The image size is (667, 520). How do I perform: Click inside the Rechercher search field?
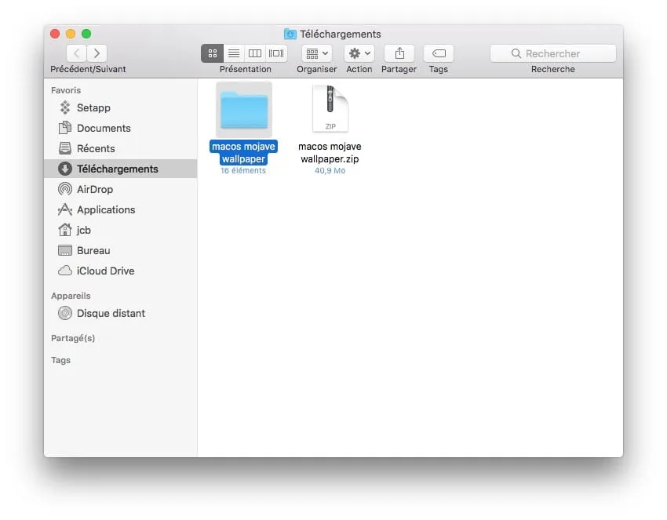click(x=552, y=53)
